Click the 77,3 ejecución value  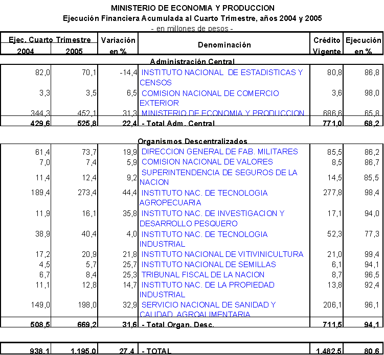[x=372, y=234]
